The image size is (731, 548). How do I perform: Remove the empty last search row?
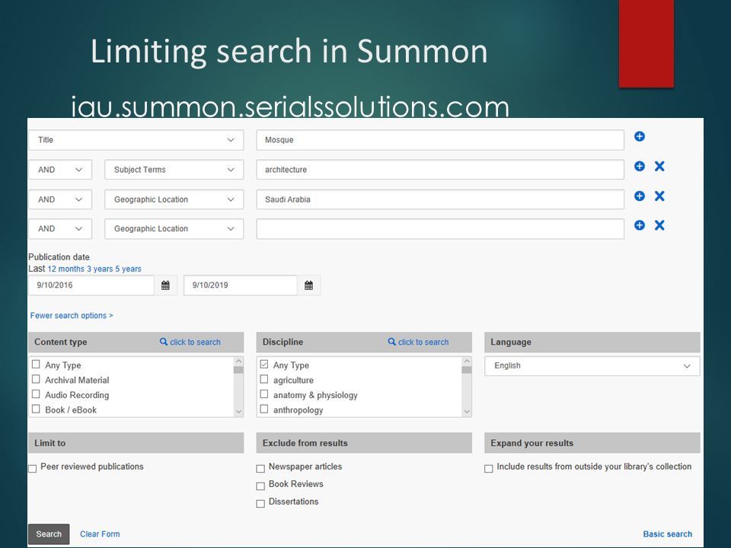pos(659,225)
